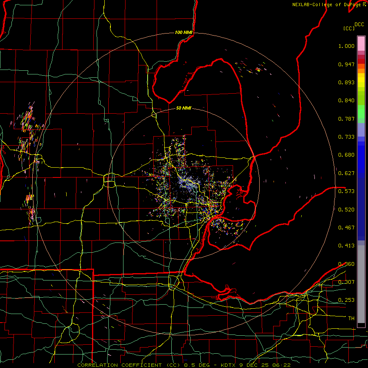The height and width of the screenshot is (368, 368).
Task: Select the 50 NMI range ring label
Action: point(184,108)
